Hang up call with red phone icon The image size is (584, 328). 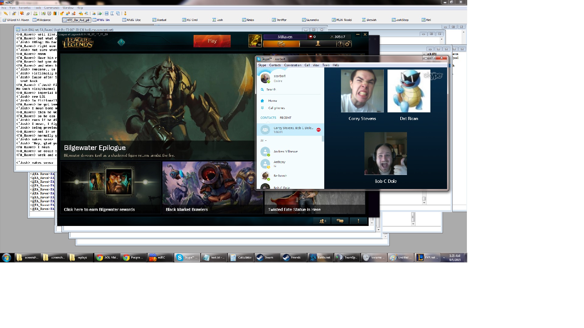click(318, 130)
